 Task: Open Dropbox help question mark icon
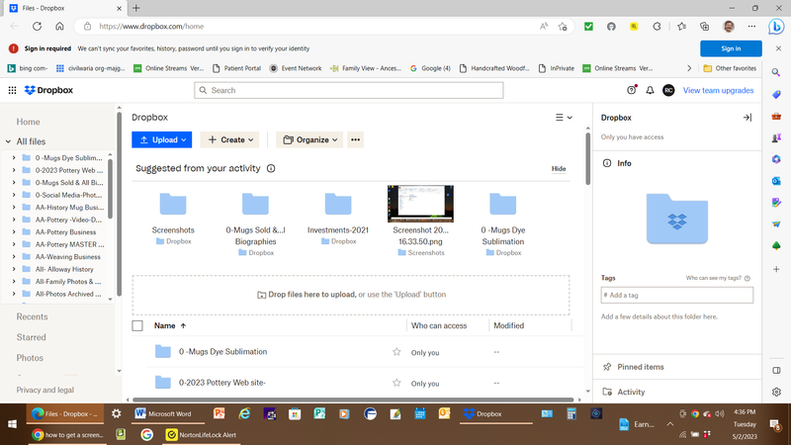click(631, 90)
